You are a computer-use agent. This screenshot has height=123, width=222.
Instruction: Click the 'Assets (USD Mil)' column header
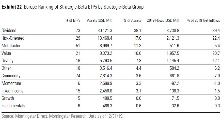(100, 20)
